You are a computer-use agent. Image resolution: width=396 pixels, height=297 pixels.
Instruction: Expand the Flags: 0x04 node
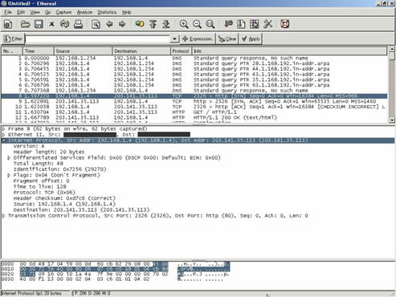tap(9, 175)
